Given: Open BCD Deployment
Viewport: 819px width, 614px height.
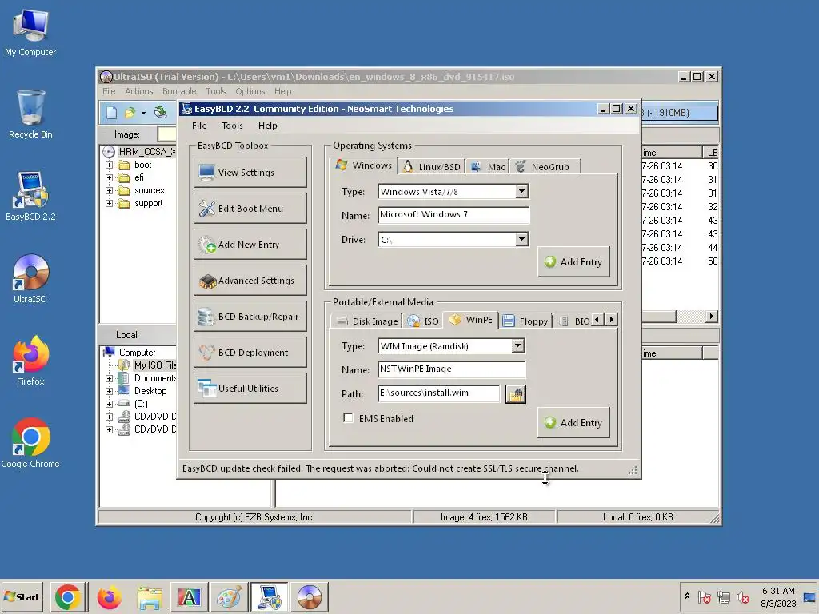Looking at the screenshot, I should point(250,353).
